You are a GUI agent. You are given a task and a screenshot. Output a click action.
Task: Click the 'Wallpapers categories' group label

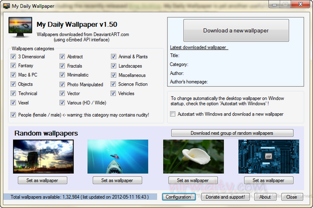pyautogui.click(x=33, y=48)
